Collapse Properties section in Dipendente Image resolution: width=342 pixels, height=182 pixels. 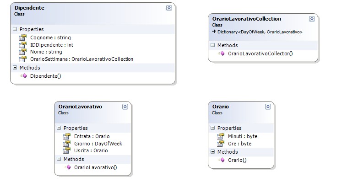15,29
